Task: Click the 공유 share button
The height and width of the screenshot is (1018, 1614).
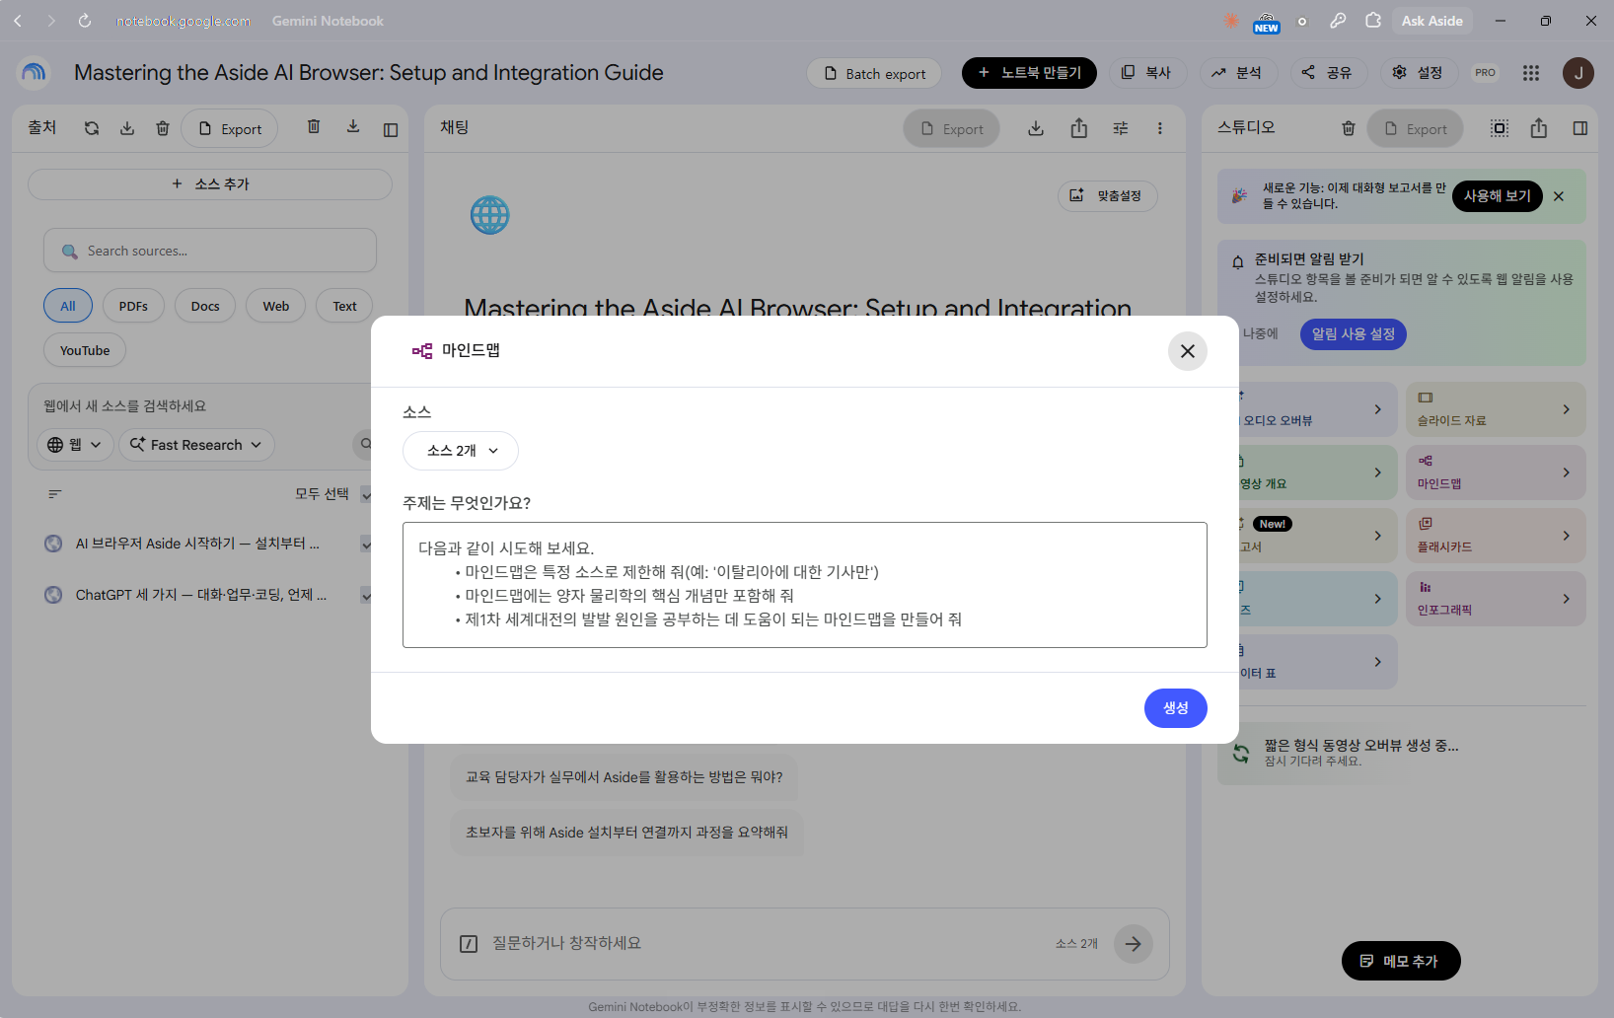Action: [1327, 73]
